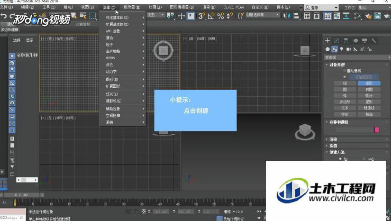This screenshot has height=221, width=391.
Task: Select the Move transform tool
Action: [182, 16]
